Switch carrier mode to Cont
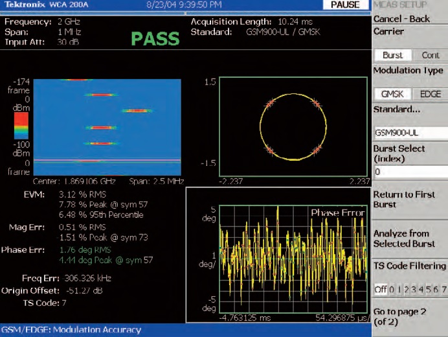Image resolution: width=448 pixels, height=337 pixels. coord(430,56)
